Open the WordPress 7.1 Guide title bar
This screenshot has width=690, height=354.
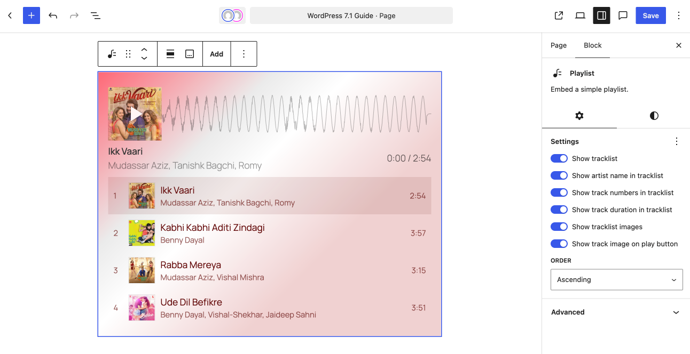(351, 15)
